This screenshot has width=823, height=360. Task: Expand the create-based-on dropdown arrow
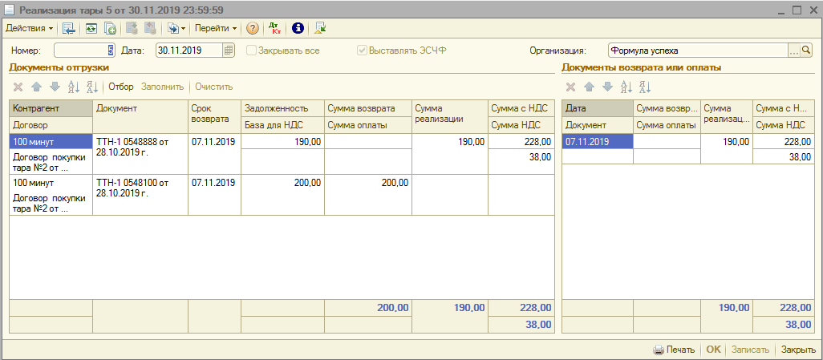click(183, 28)
